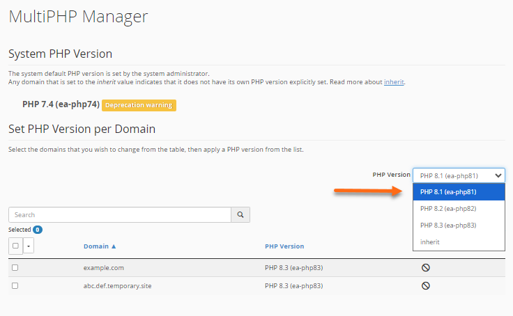
Task: Click the prohibited icon for abc.def.temporary.site
Action: click(425, 285)
